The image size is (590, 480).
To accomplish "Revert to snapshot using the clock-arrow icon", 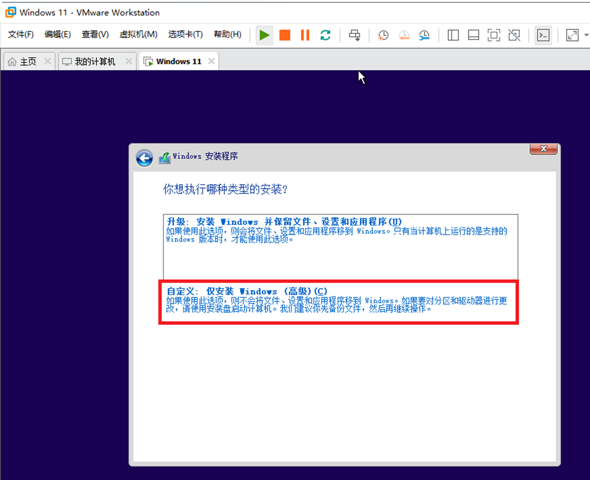I will pyautogui.click(x=404, y=35).
